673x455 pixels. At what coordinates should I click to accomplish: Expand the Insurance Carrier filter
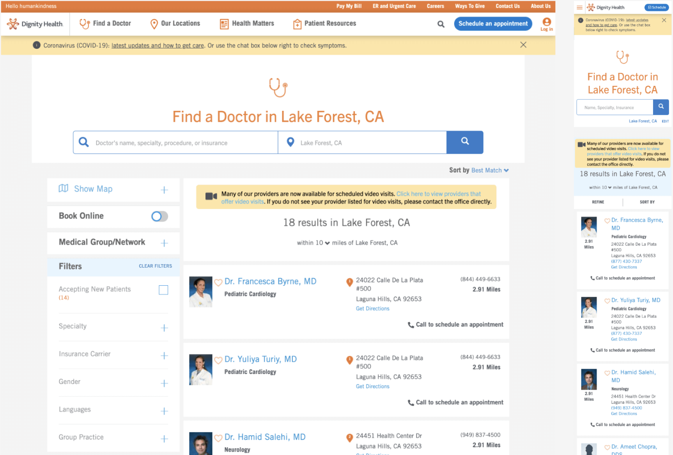pyautogui.click(x=164, y=355)
